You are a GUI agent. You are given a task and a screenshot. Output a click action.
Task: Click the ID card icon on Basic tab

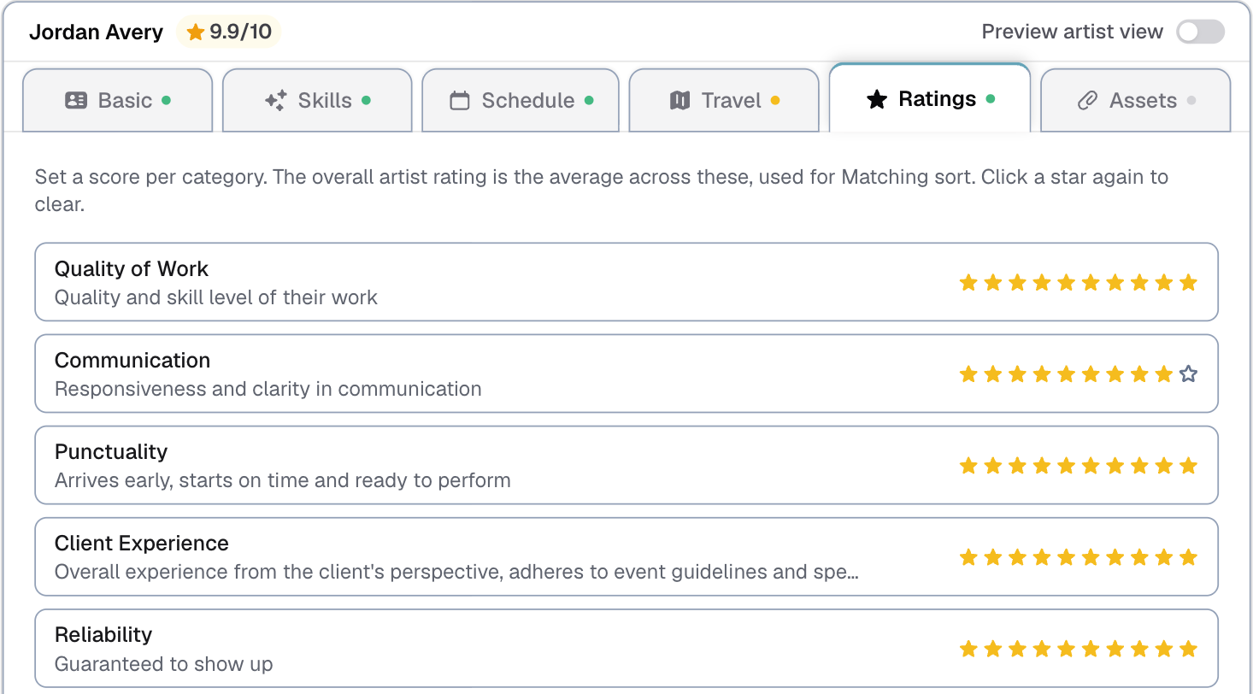pyautogui.click(x=76, y=101)
